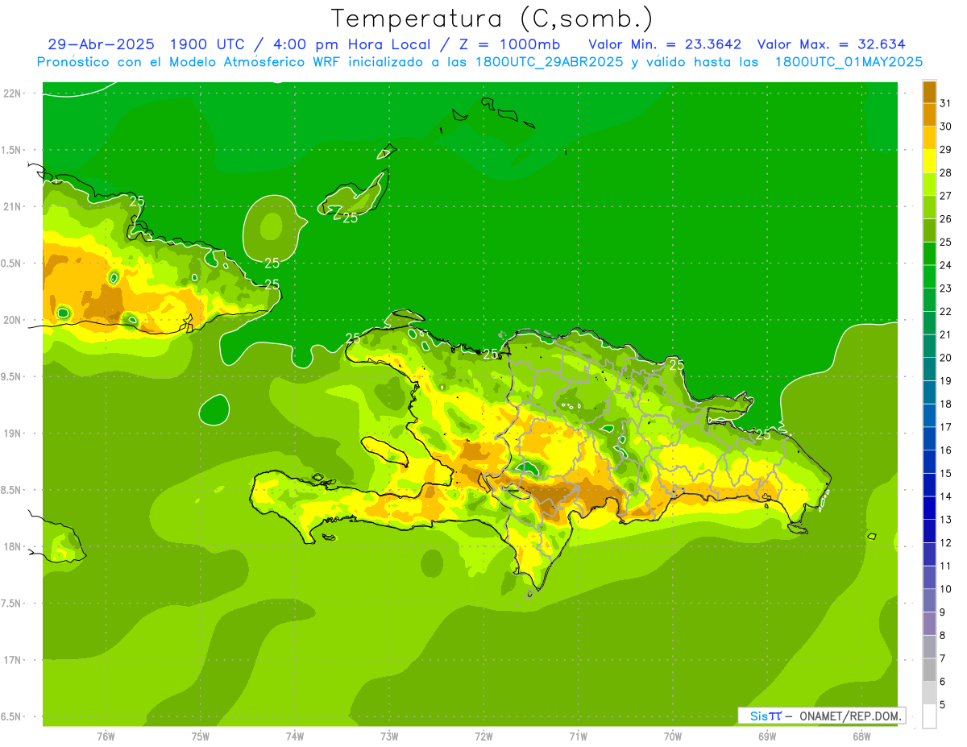The width and height of the screenshot is (967, 747).
Task: Click the "76W" longitude label
Action: (x=106, y=737)
